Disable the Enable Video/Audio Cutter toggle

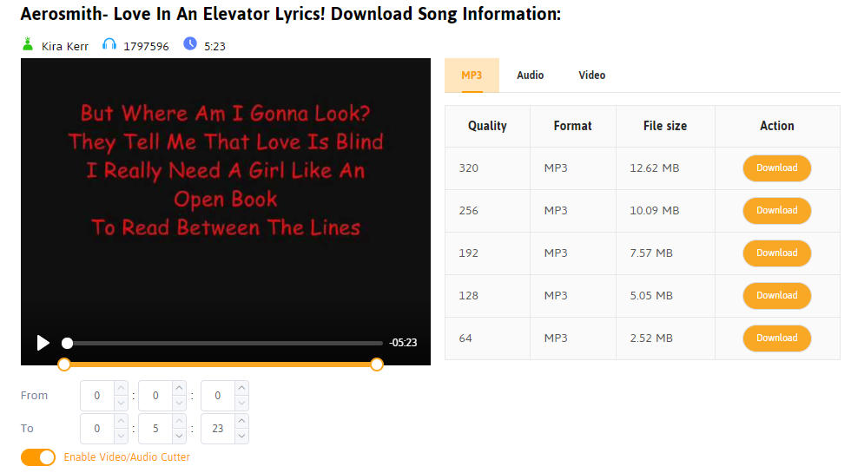[x=38, y=457]
